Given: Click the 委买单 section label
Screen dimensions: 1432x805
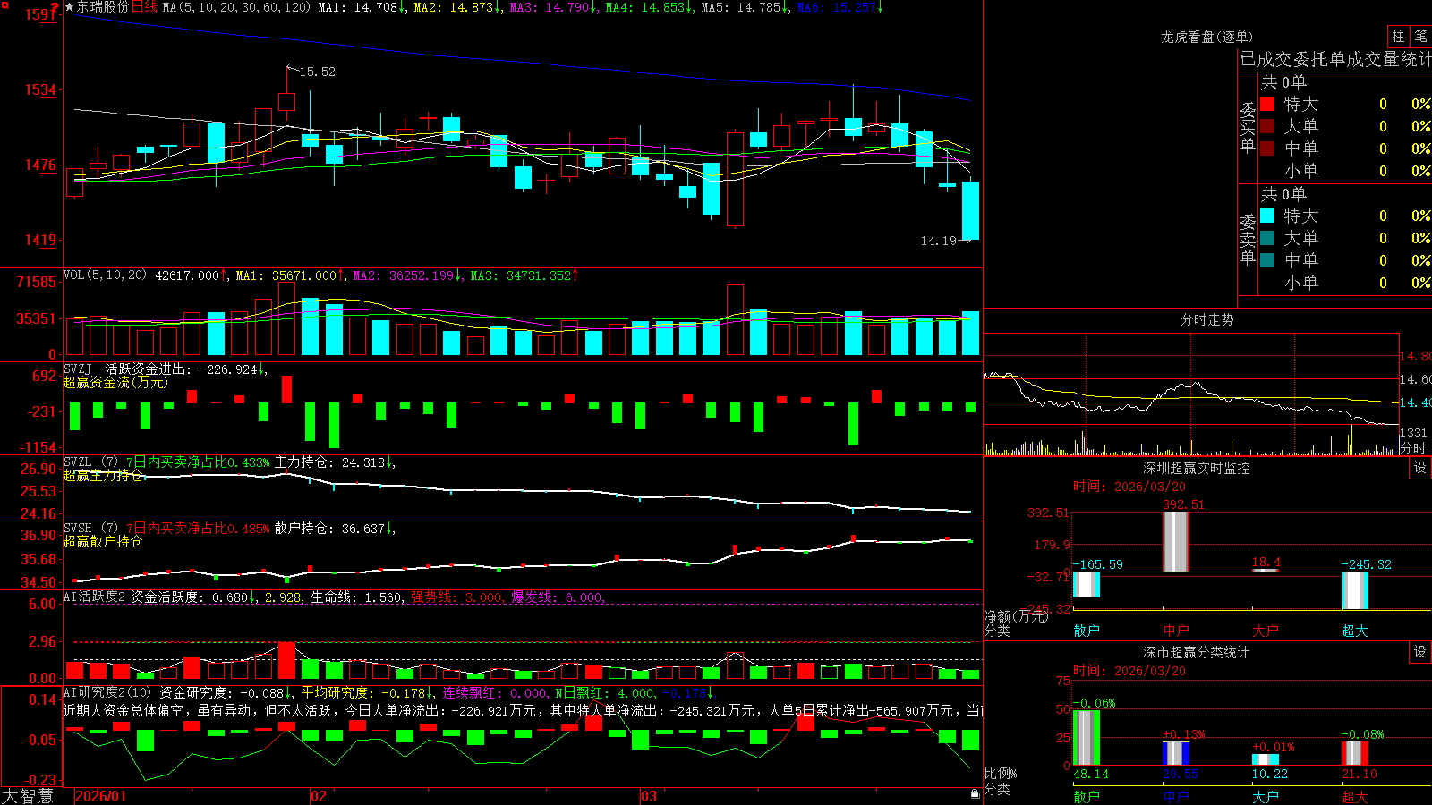Looking at the screenshot, I should 1248,127.
